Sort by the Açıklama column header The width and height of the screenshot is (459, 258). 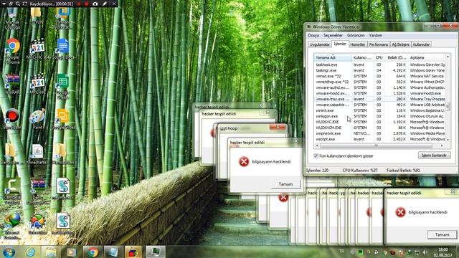[427, 57]
